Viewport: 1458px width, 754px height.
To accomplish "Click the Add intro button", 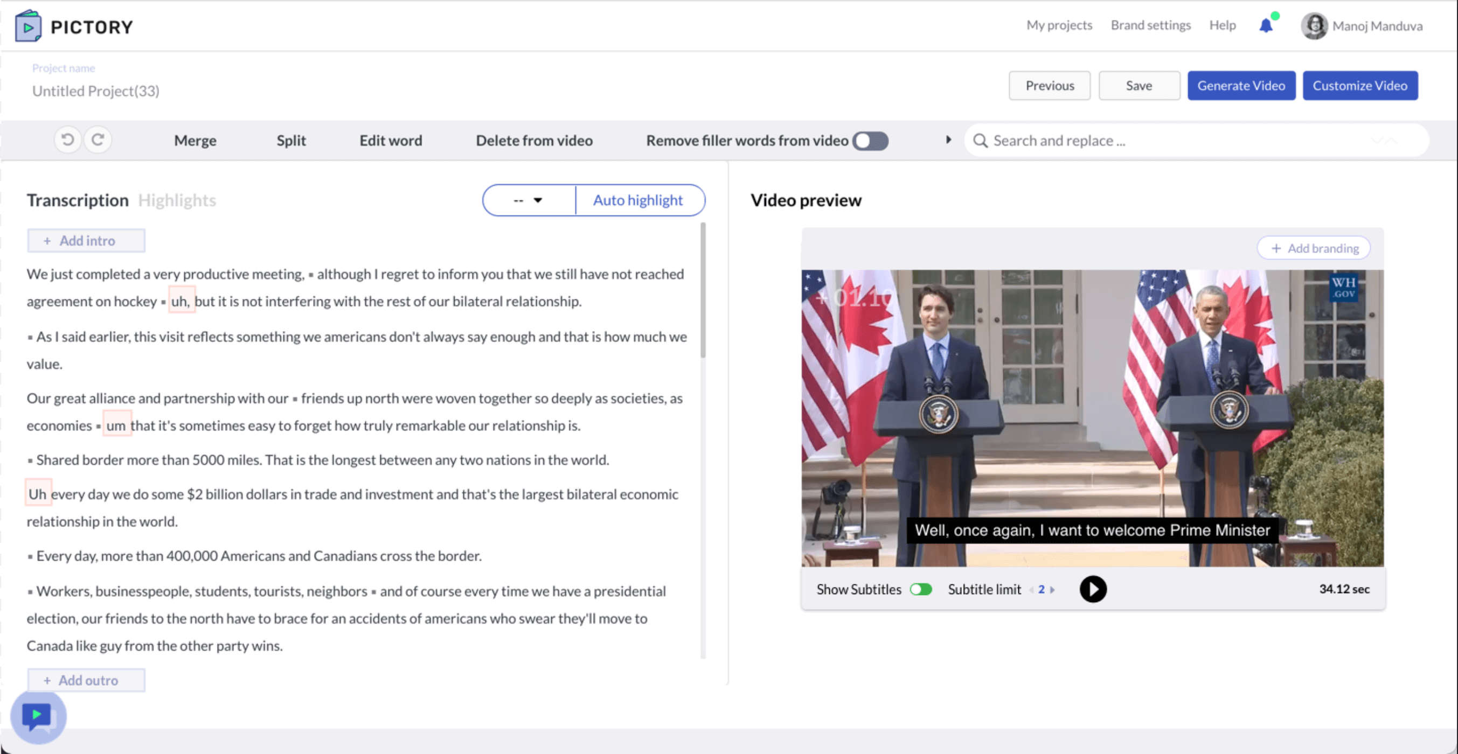I will pyautogui.click(x=86, y=241).
